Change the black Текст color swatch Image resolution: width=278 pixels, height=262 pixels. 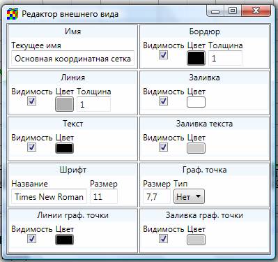click(x=64, y=148)
